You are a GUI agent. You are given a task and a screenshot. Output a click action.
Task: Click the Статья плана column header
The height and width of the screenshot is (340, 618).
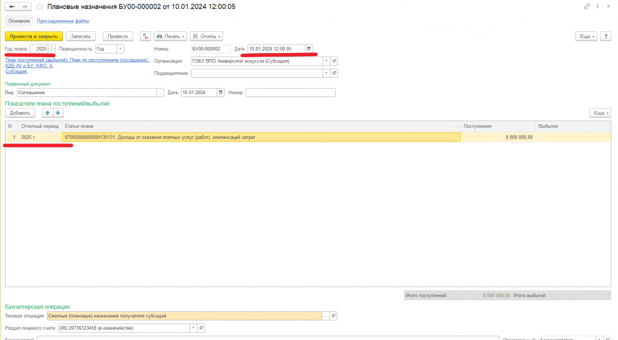261,127
